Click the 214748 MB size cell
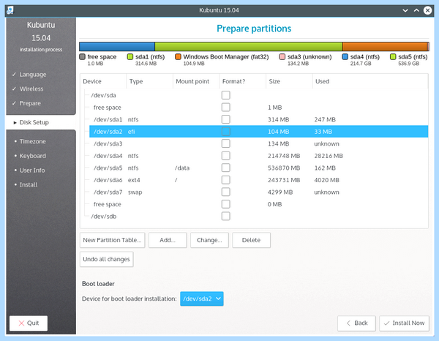This screenshot has height=341, width=439. pos(284,156)
